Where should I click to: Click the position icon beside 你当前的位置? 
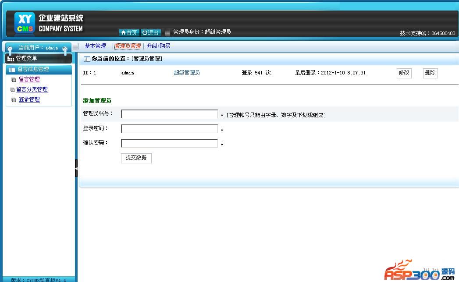point(87,59)
